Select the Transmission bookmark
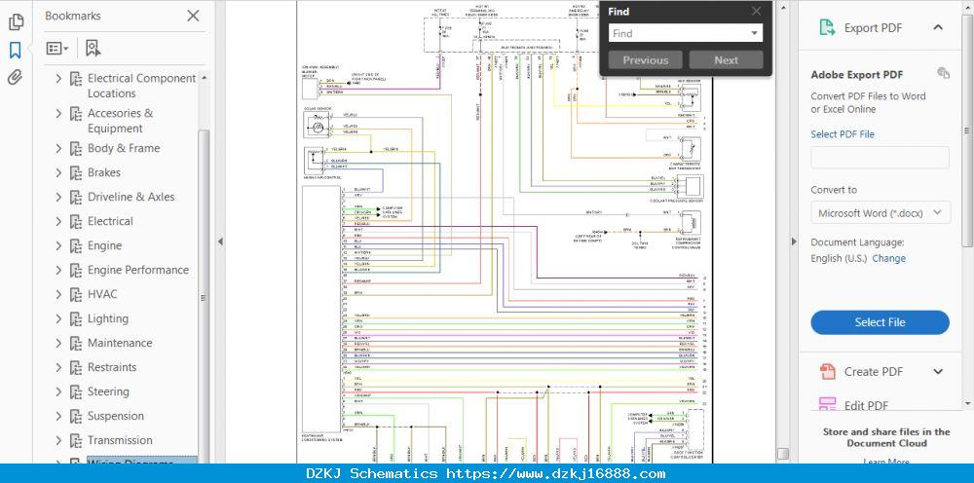The height and width of the screenshot is (483, 974). (120, 440)
